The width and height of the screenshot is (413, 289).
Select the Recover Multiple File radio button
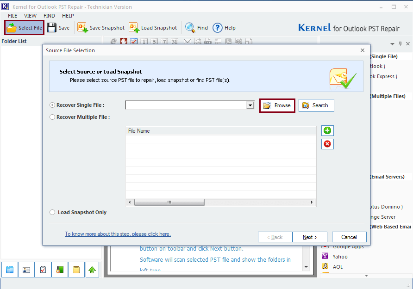[x=52, y=117]
